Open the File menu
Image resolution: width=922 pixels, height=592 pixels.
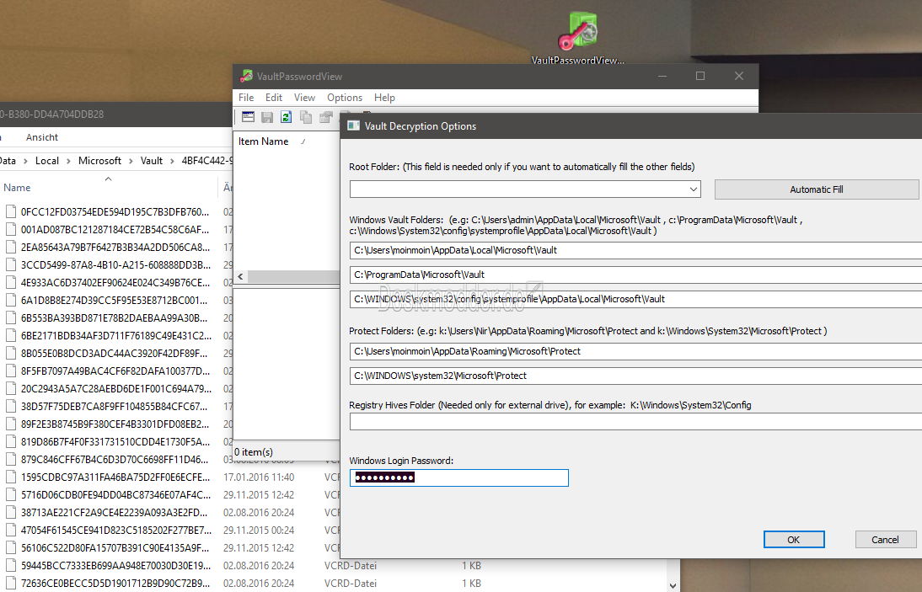246,98
